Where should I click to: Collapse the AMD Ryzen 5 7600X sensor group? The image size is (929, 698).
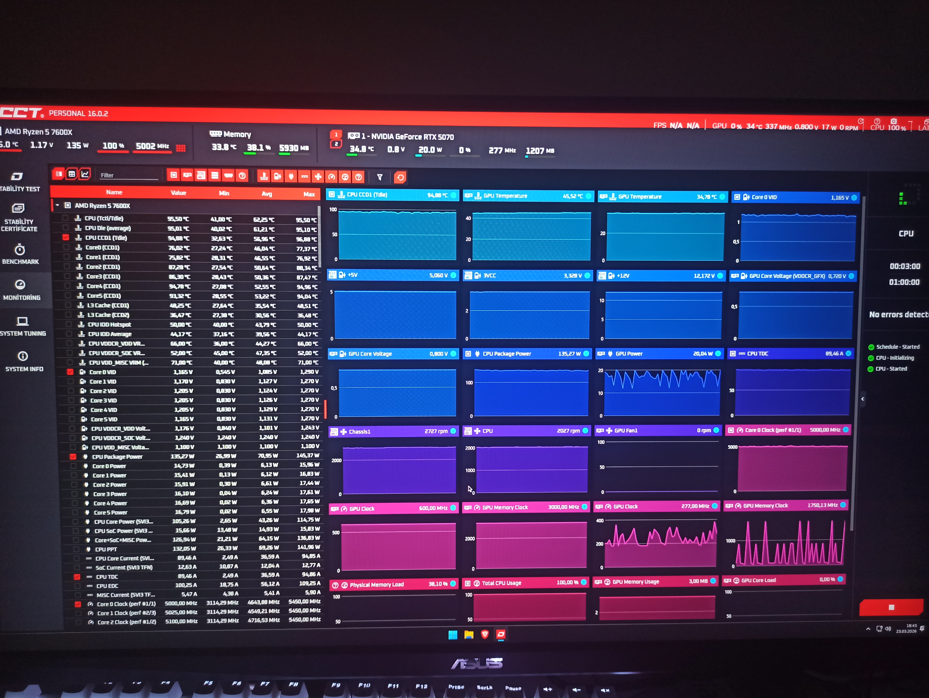click(57, 205)
